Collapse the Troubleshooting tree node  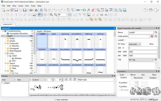tap(3, 31)
